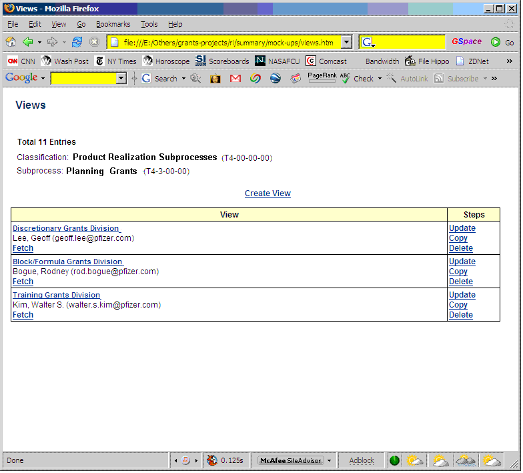Open the File Hippo bookmark

point(427,61)
